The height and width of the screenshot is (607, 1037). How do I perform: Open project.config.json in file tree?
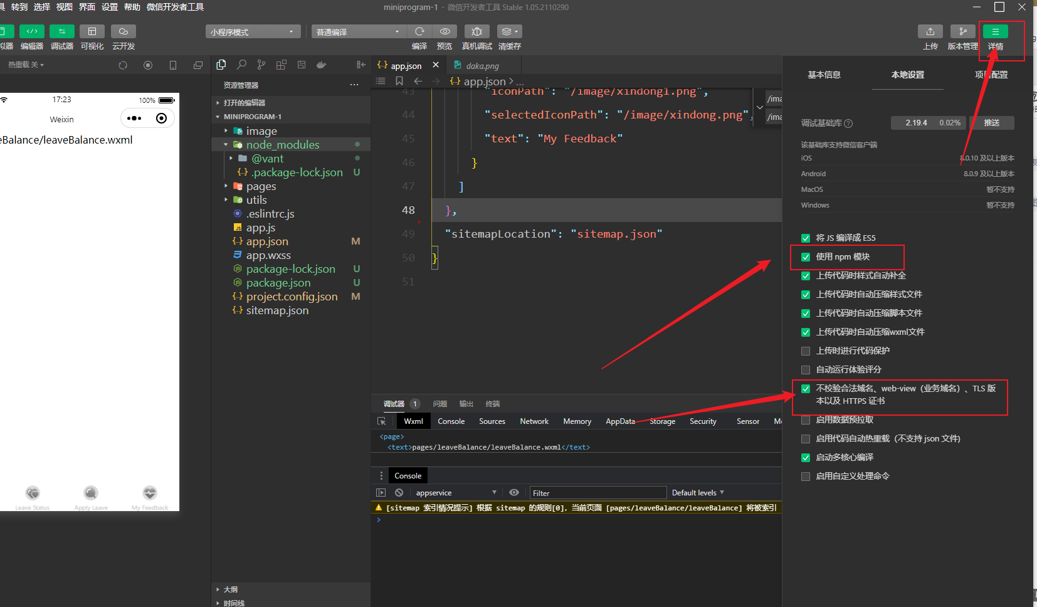tap(291, 297)
